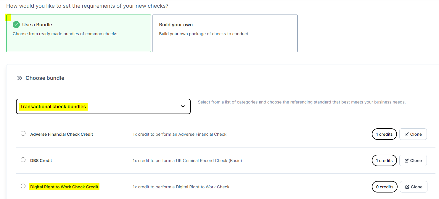
Task: Select the Use a Bundle option card
Action: tap(79, 33)
